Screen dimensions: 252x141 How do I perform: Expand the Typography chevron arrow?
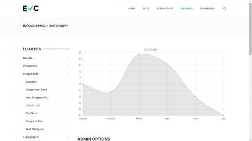(x=69, y=137)
